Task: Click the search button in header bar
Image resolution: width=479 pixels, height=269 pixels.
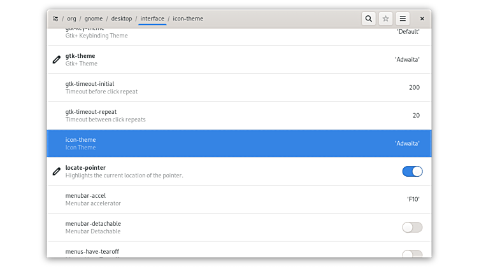Action: [x=369, y=19]
